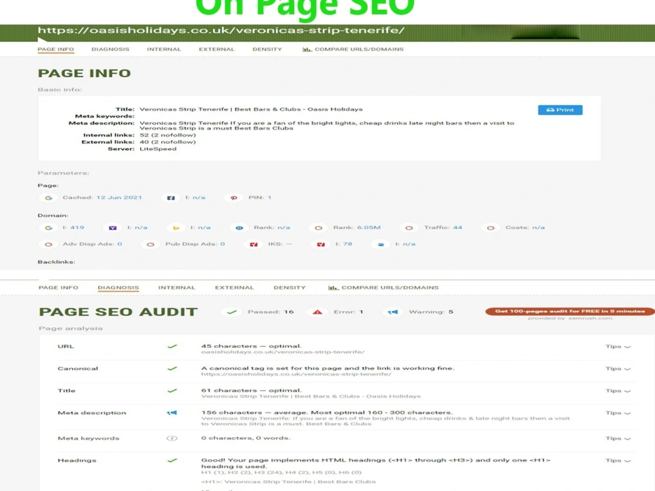Click Get 100-pages audit for FREE button
The height and width of the screenshot is (491, 655).
pyautogui.click(x=570, y=312)
